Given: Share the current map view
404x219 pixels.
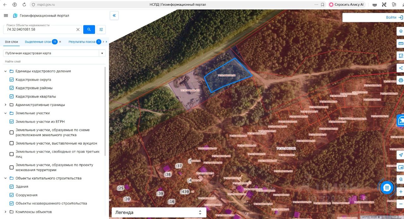Looking at the screenshot, I should tap(401, 68).
